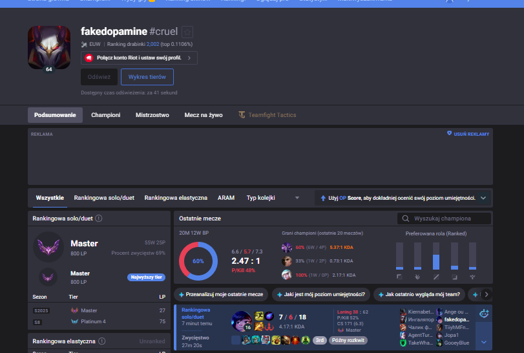Viewport: 524px width, 353px height.
Task: Switch to the Podsumowanie tab
Action: click(55, 115)
